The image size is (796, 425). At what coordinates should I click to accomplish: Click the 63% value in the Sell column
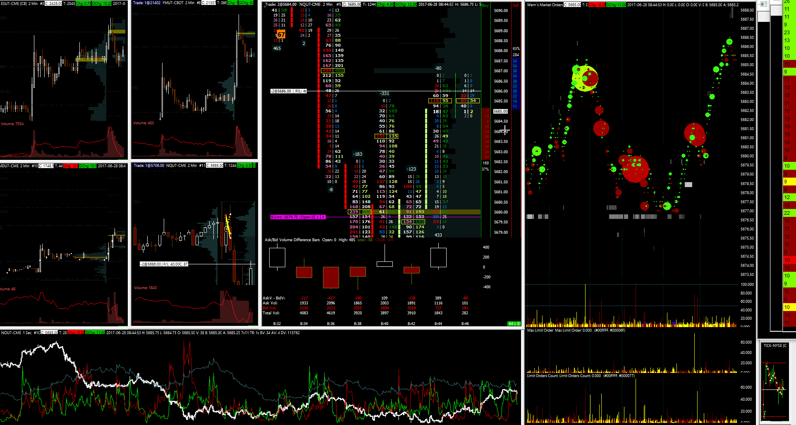[x=516, y=49]
